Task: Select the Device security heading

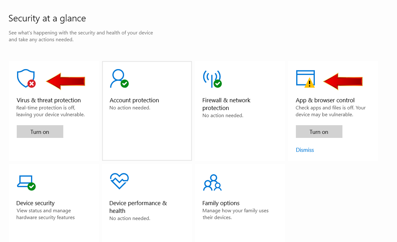Action: [x=35, y=203]
